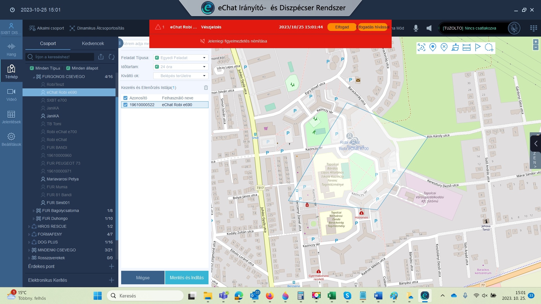The image size is (541, 304).
Task: Accept the alarm with Elfogad
Action: 342,27
